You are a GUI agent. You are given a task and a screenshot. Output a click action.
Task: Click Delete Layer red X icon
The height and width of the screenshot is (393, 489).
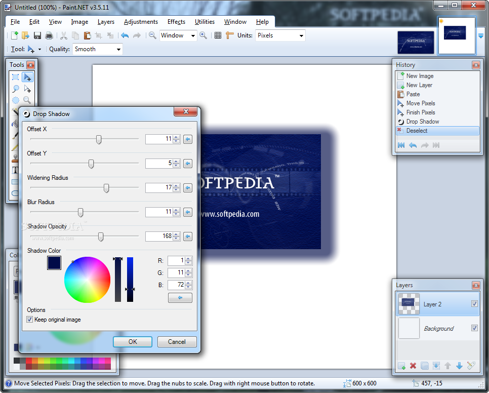click(x=413, y=366)
